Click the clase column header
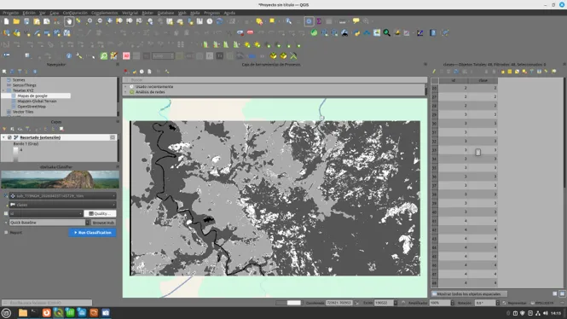This screenshot has width=567, height=319. coord(483,80)
